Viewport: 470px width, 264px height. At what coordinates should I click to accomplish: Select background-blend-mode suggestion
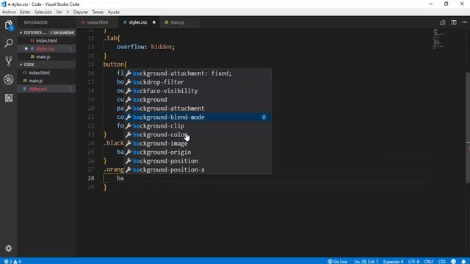click(198, 117)
